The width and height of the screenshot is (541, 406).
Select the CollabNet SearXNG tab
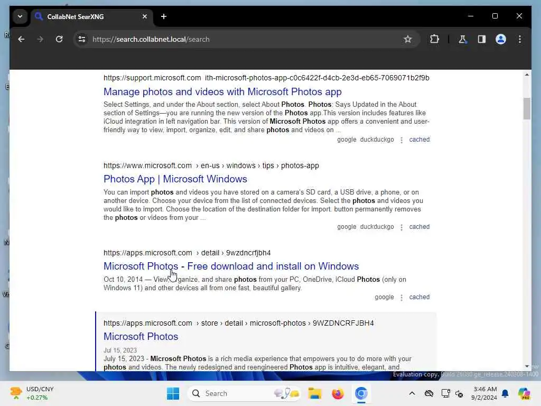92,16
